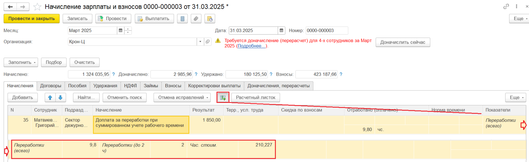Screen dimensions: 529x162
Task: Adjust month using the Месяц stepper arrows
Action: pos(128,31)
